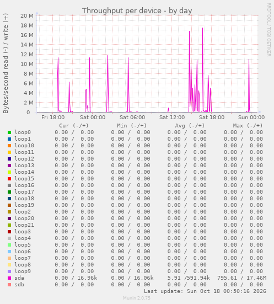274x304 pixels.
Task: Click the dark blue loop12 legend swatch
Action: 9,159
